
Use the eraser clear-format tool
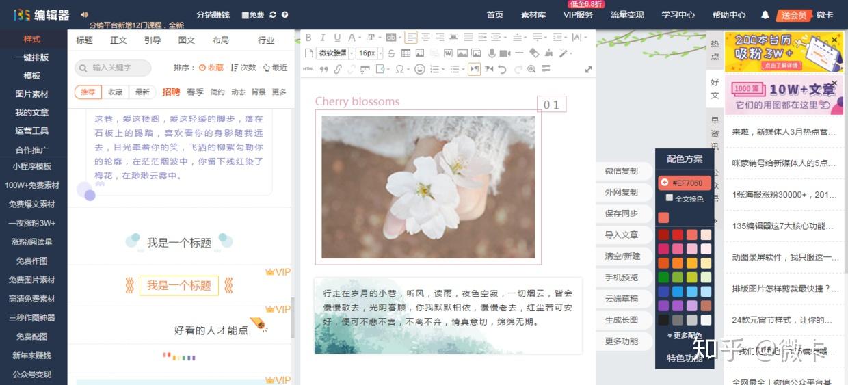535,53
